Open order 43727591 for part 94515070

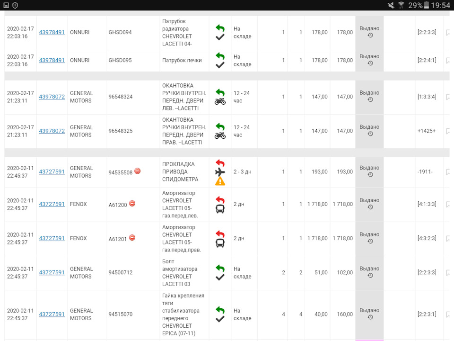click(52, 314)
